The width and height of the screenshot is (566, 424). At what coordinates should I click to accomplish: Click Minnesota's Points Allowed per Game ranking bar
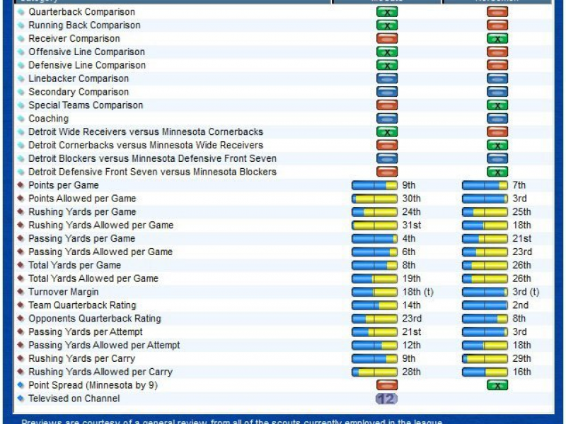485,199
